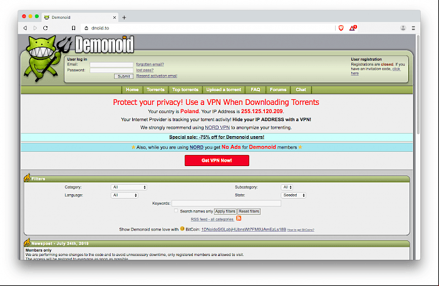The height and width of the screenshot is (286, 439).
Task: Follow the NORD VPN recommendation link
Action: click(217, 127)
